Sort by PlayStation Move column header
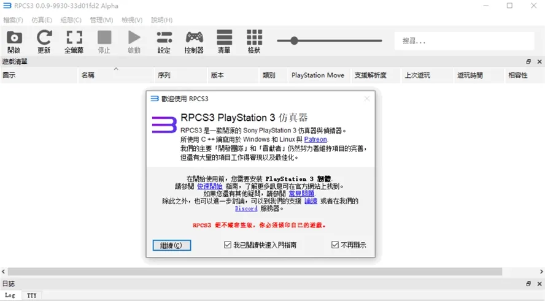 (319, 75)
